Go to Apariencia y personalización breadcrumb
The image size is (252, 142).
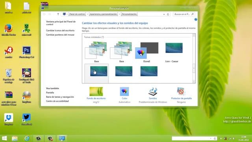pyautogui.click(x=103, y=14)
